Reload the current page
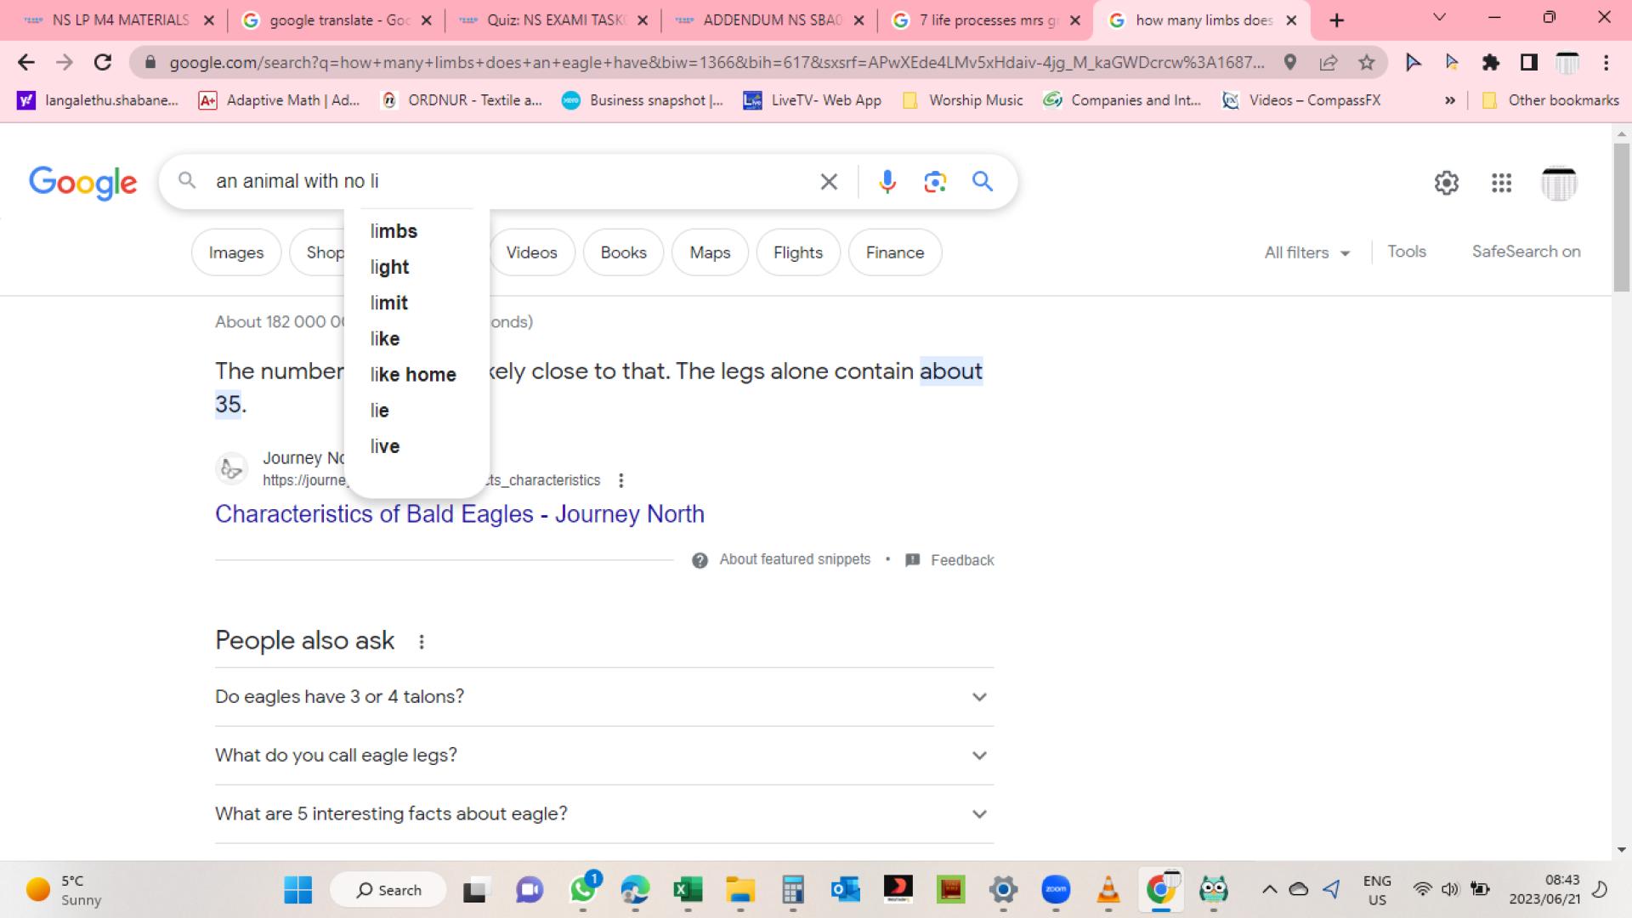Image resolution: width=1632 pixels, height=918 pixels. click(103, 62)
